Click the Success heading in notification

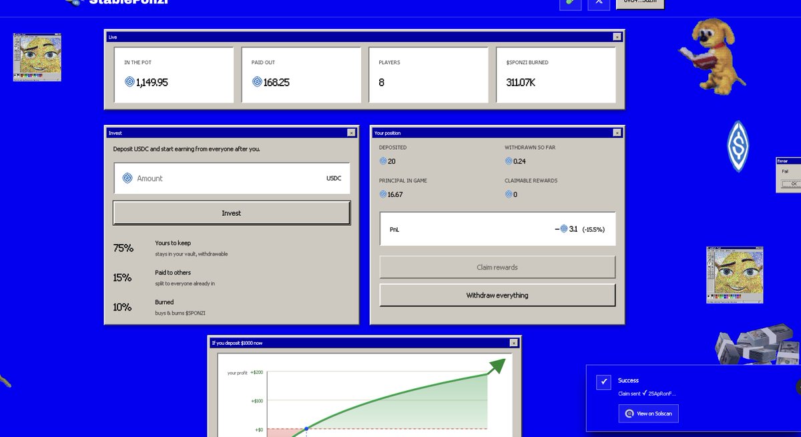click(629, 380)
